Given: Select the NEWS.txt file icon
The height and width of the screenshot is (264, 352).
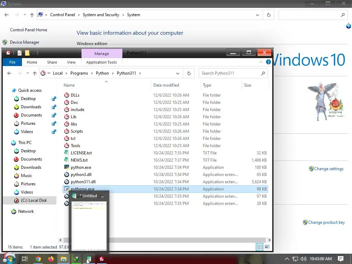Looking at the screenshot, I should point(66,160).
